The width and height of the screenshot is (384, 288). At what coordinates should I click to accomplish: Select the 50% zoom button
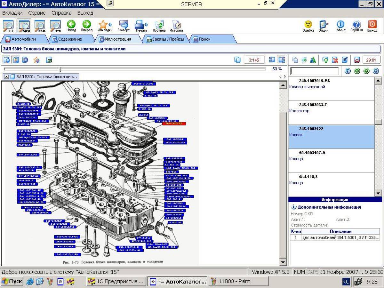pyautogui.click(x=24, y=26)
